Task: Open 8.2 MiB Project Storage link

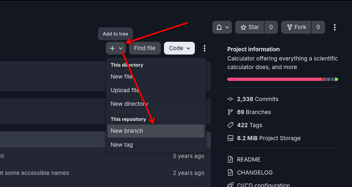Action: click(x=269, y=138)
